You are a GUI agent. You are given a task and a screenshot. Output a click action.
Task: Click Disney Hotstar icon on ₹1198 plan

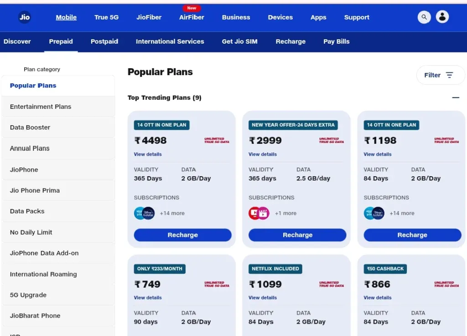(379, 213)
